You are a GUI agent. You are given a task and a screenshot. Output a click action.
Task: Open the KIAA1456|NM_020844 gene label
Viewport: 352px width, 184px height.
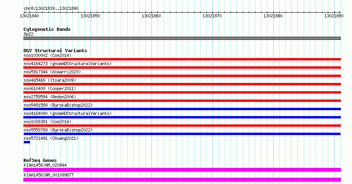(x=45, y=165)
